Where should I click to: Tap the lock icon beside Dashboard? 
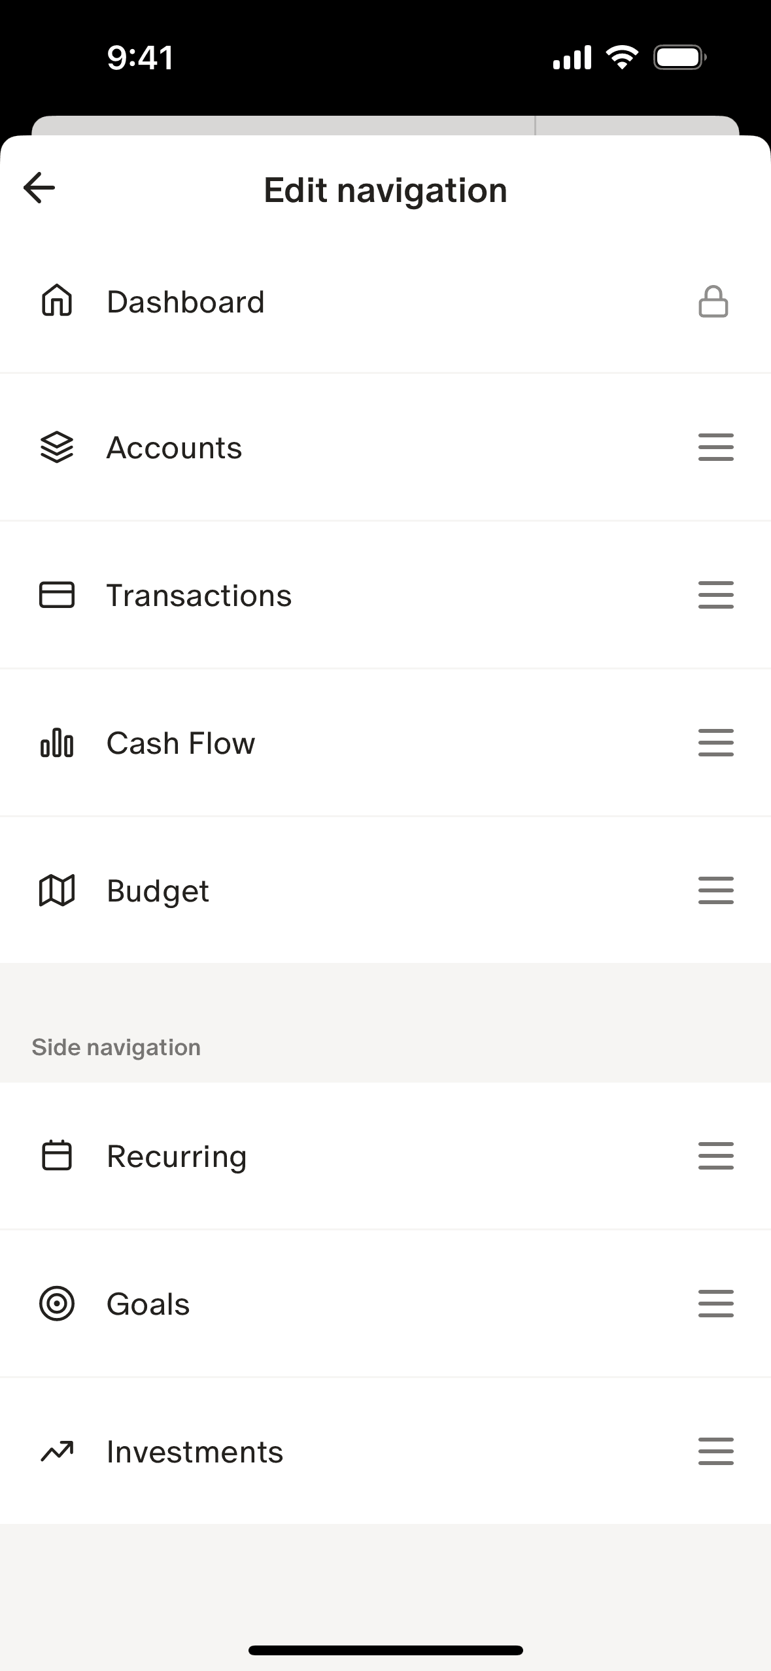tap(713, 302)
